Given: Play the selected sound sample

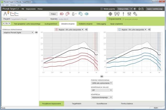Looking at the screenshot, I should [135, 9].
